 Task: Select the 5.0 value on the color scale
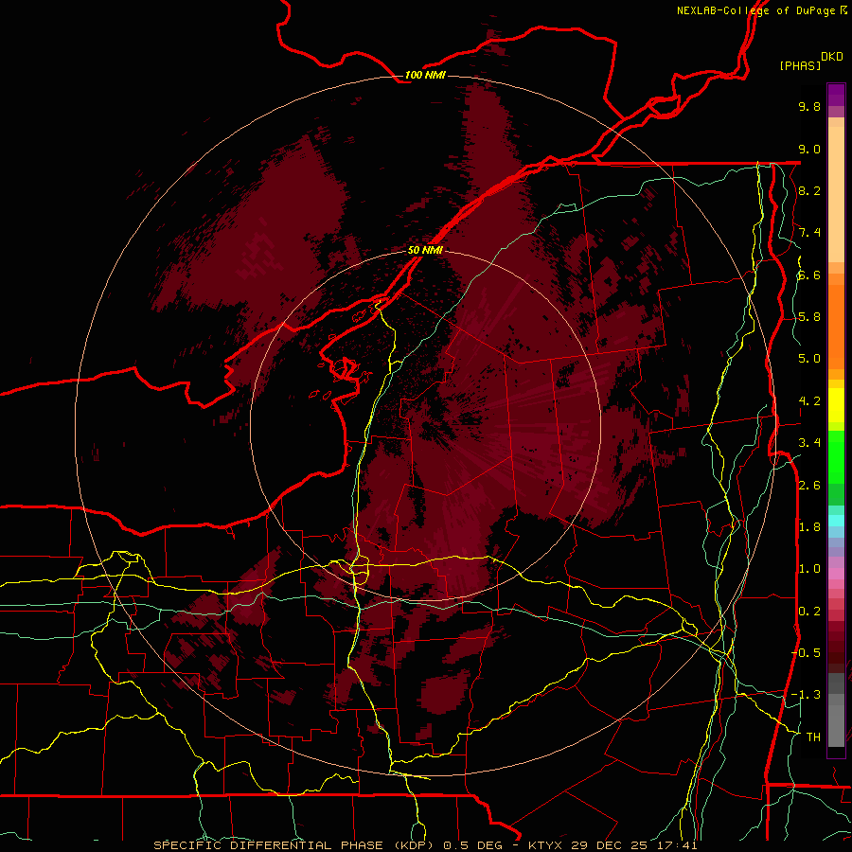click(809, 359)
